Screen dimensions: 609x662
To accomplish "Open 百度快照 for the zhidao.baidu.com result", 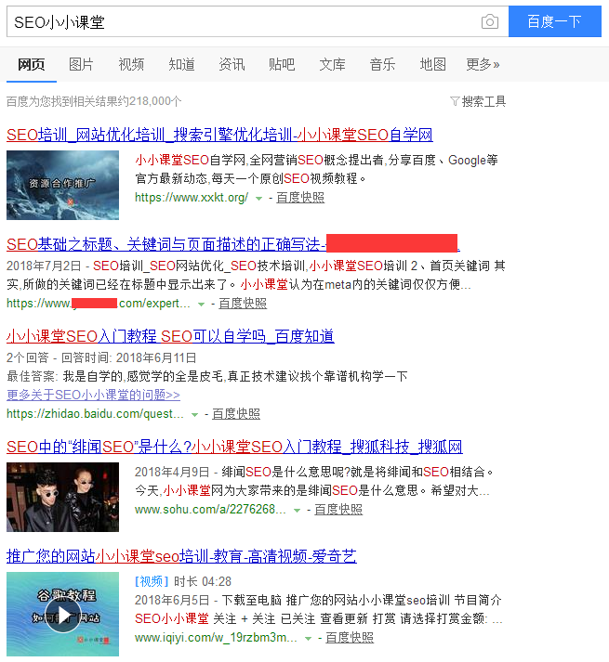I will (236, 414).
